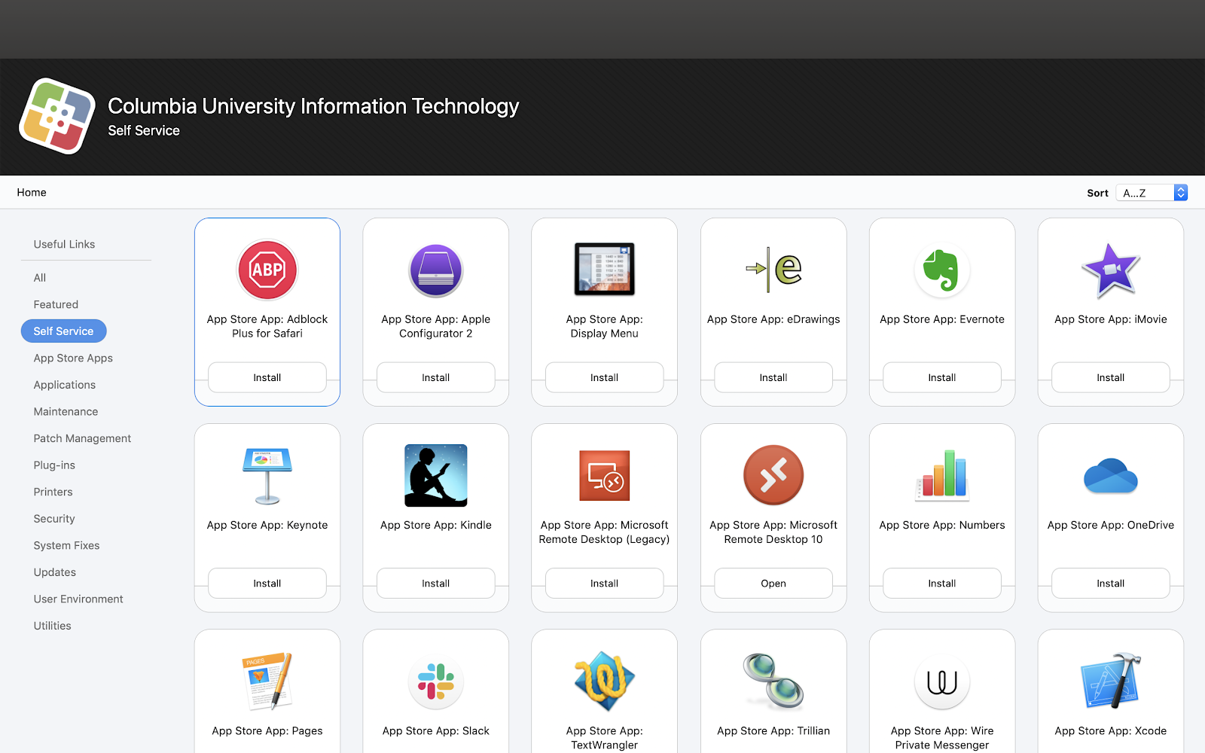Click the Microsoft Remote Desktop 10 icon
This screenshot has height=753, width=1205.
click(x=773, y=475)
